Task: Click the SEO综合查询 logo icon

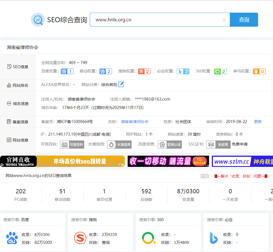Action: [38, 20]
